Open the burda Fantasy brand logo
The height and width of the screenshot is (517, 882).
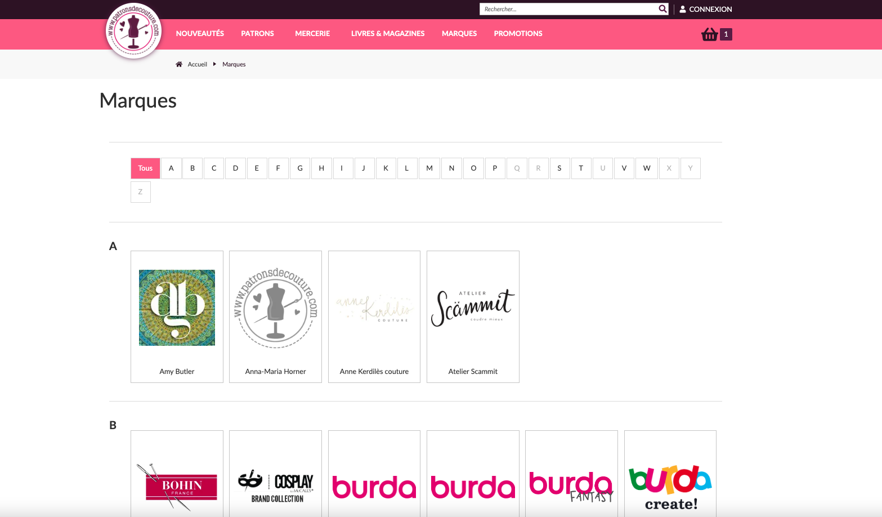571,487
